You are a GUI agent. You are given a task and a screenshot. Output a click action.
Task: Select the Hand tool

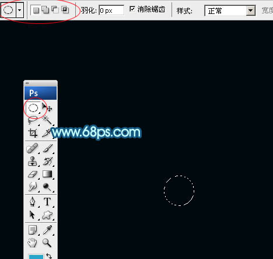tap(32, 243)
